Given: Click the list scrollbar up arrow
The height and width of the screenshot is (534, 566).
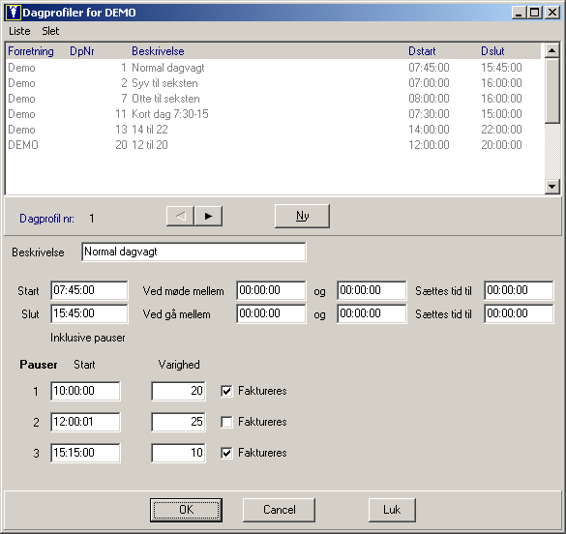Looking at the screenshot, I should click(x=551, y=50).
